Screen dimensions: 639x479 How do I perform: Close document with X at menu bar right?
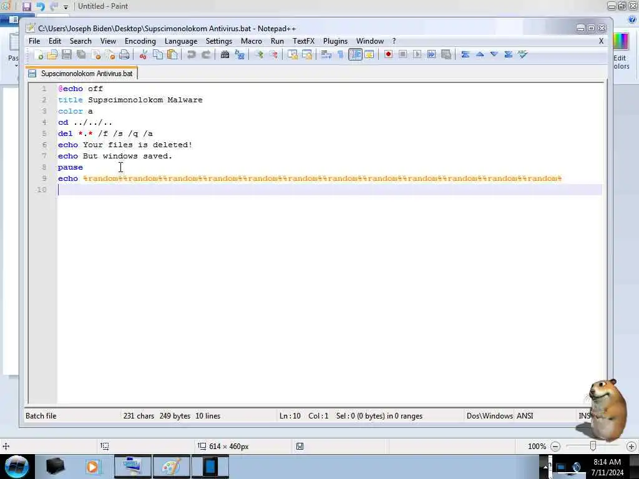[601, 41]
